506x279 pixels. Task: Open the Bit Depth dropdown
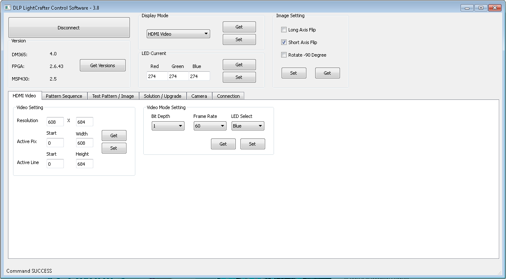[168, 126]
